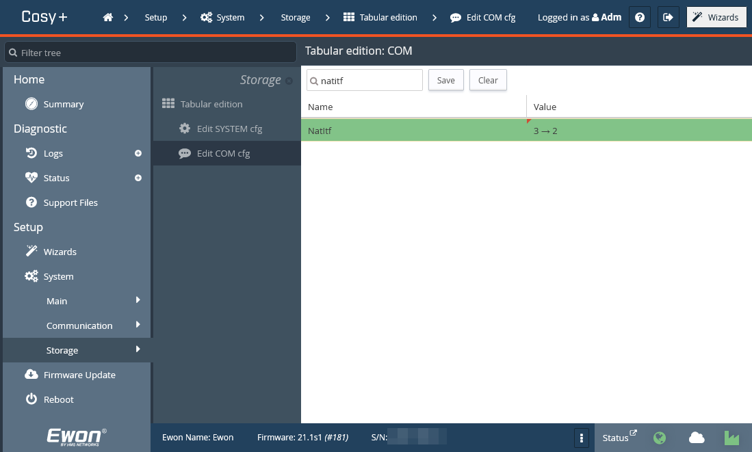
Task: Click the green globe status icon
Action: (x=660, y=438)
